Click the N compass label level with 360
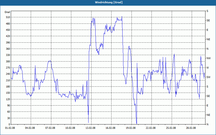The width and height of the screenshot is (216, 135). 208,49
